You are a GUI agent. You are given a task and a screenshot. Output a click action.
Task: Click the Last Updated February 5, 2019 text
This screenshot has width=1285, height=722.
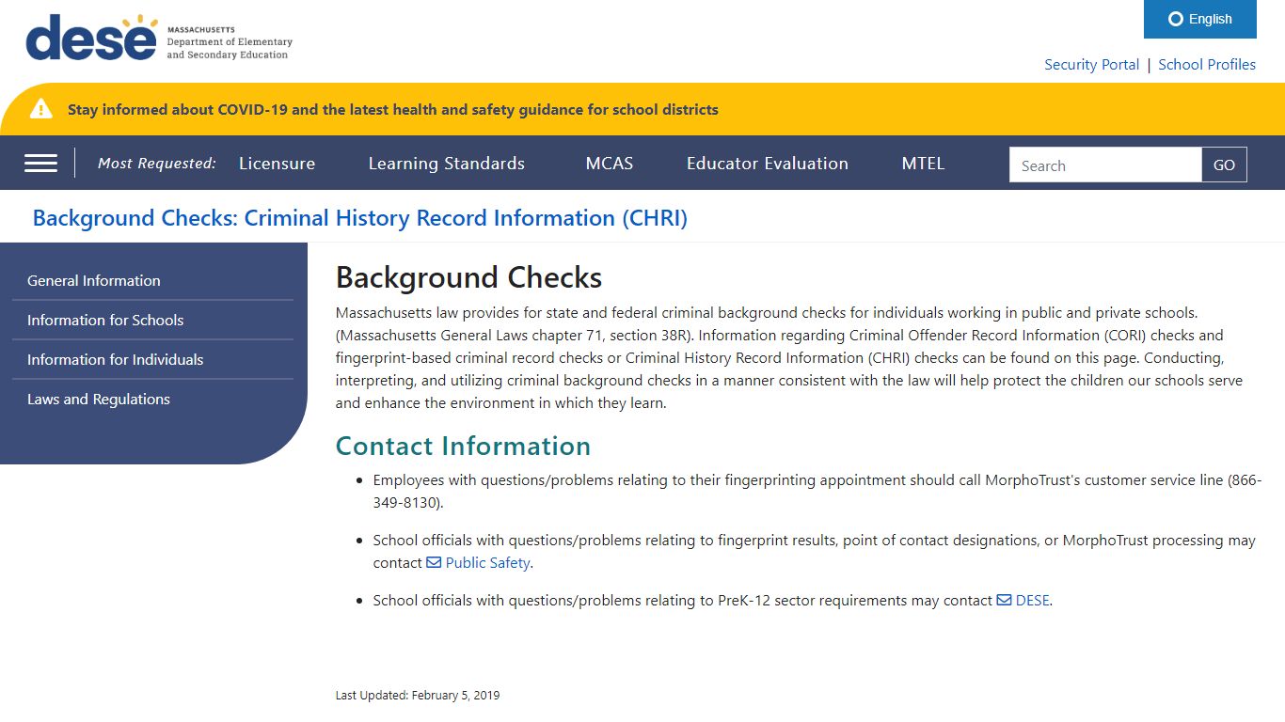418,696
